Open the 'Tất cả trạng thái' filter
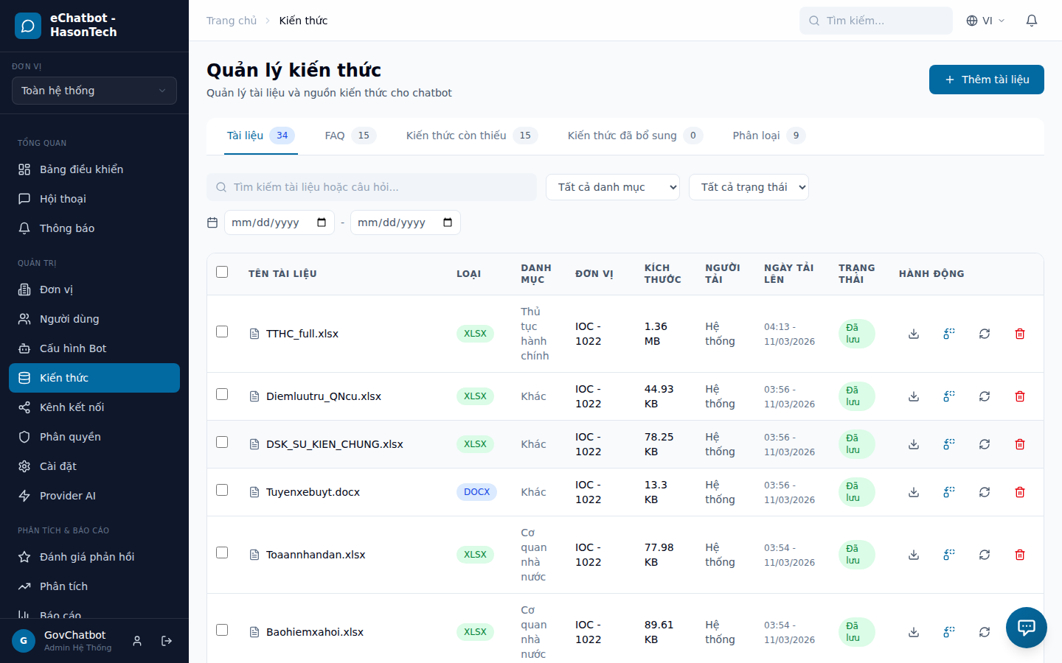This screenshot has height=663, width=1062. click(749, 187)
